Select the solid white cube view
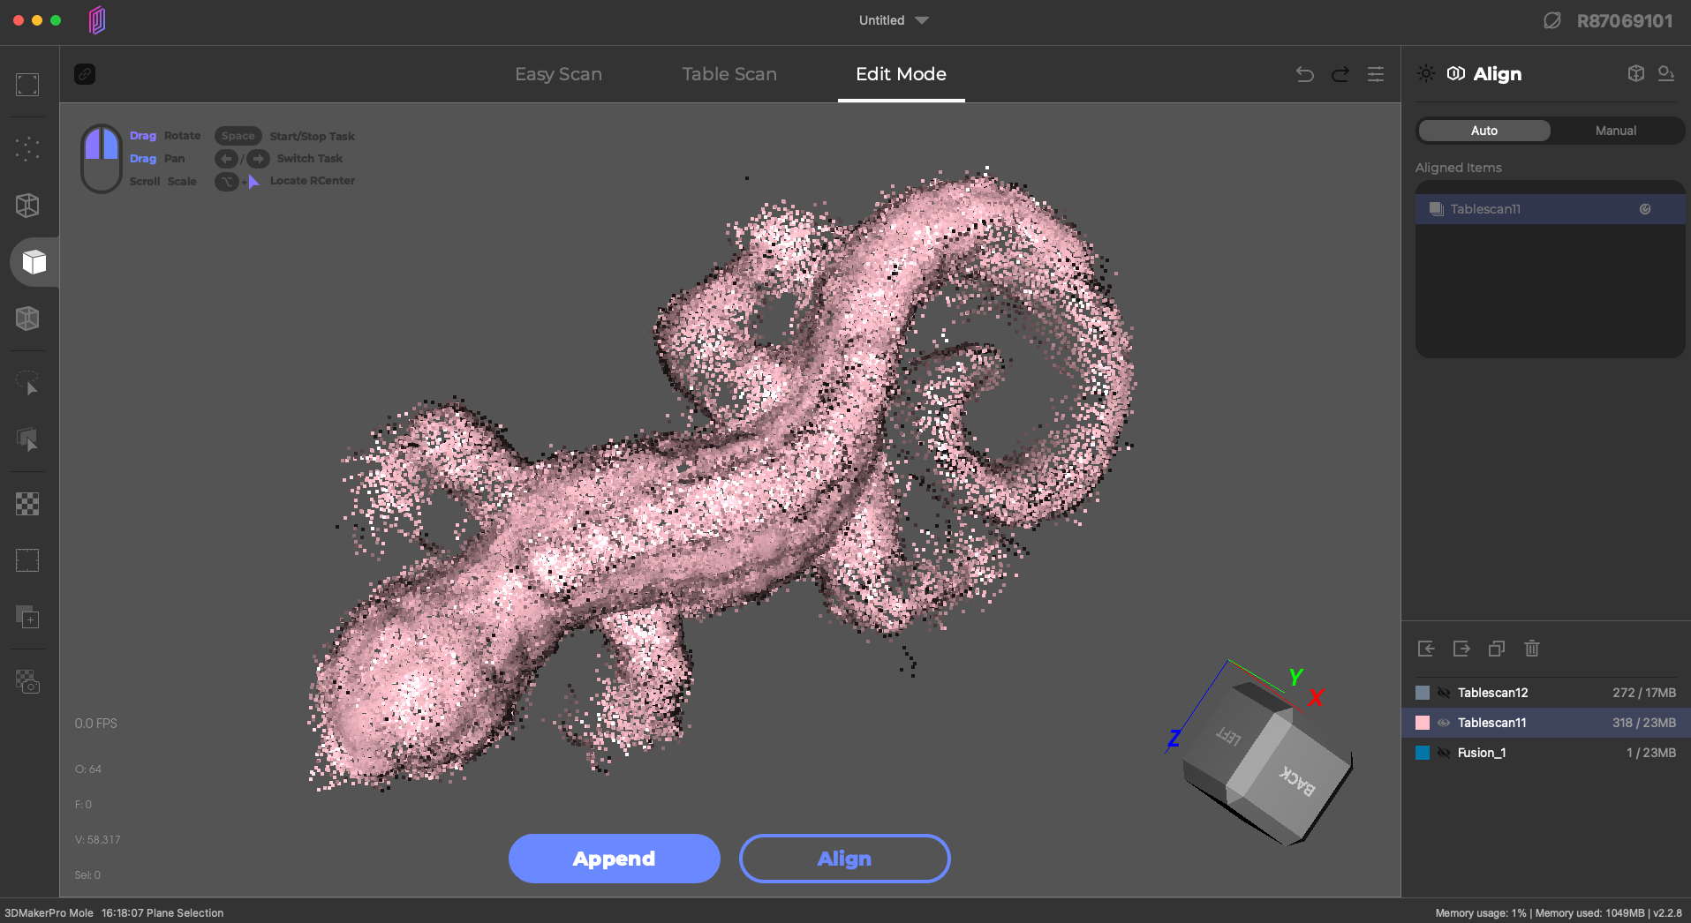Screen dimensions: 1691x923 click(x=34, y=262)
